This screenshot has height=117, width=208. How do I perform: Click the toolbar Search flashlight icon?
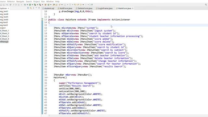59,5
